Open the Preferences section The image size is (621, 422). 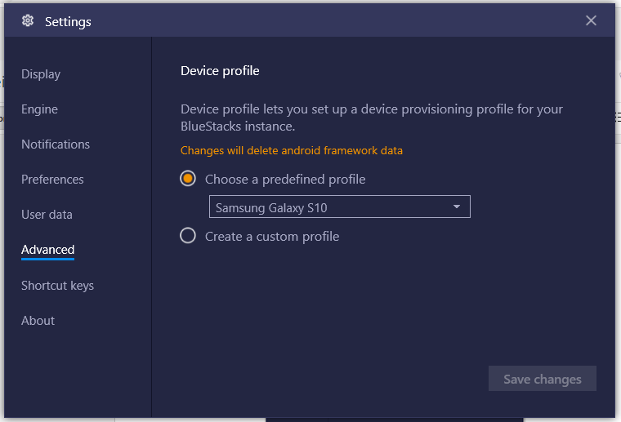[52, 180]
